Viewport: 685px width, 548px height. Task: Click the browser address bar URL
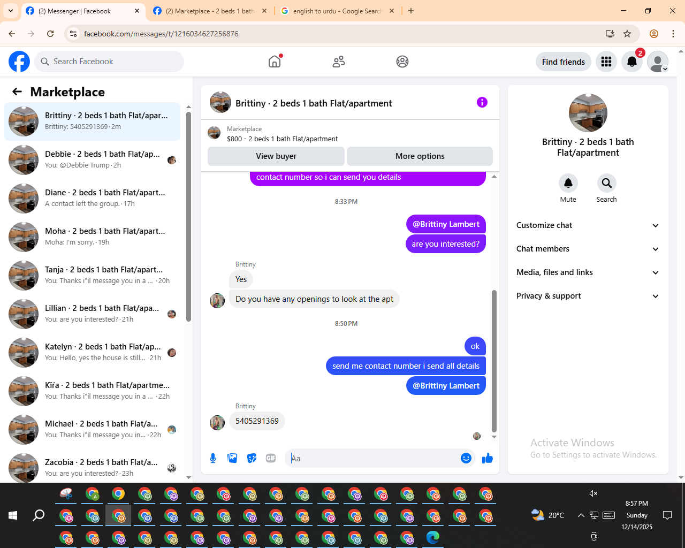(x=161, y=34)
